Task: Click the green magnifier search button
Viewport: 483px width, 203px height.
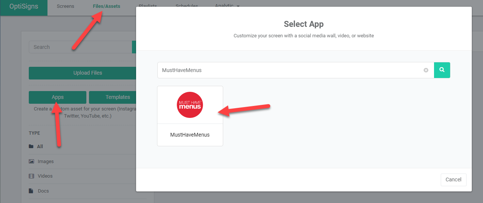Action: pos(442,70)
